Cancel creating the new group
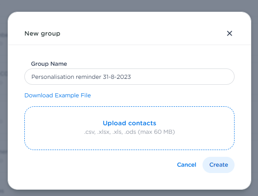Image resolution: width=258 pixels, height=196 pixels. (186, 165)
